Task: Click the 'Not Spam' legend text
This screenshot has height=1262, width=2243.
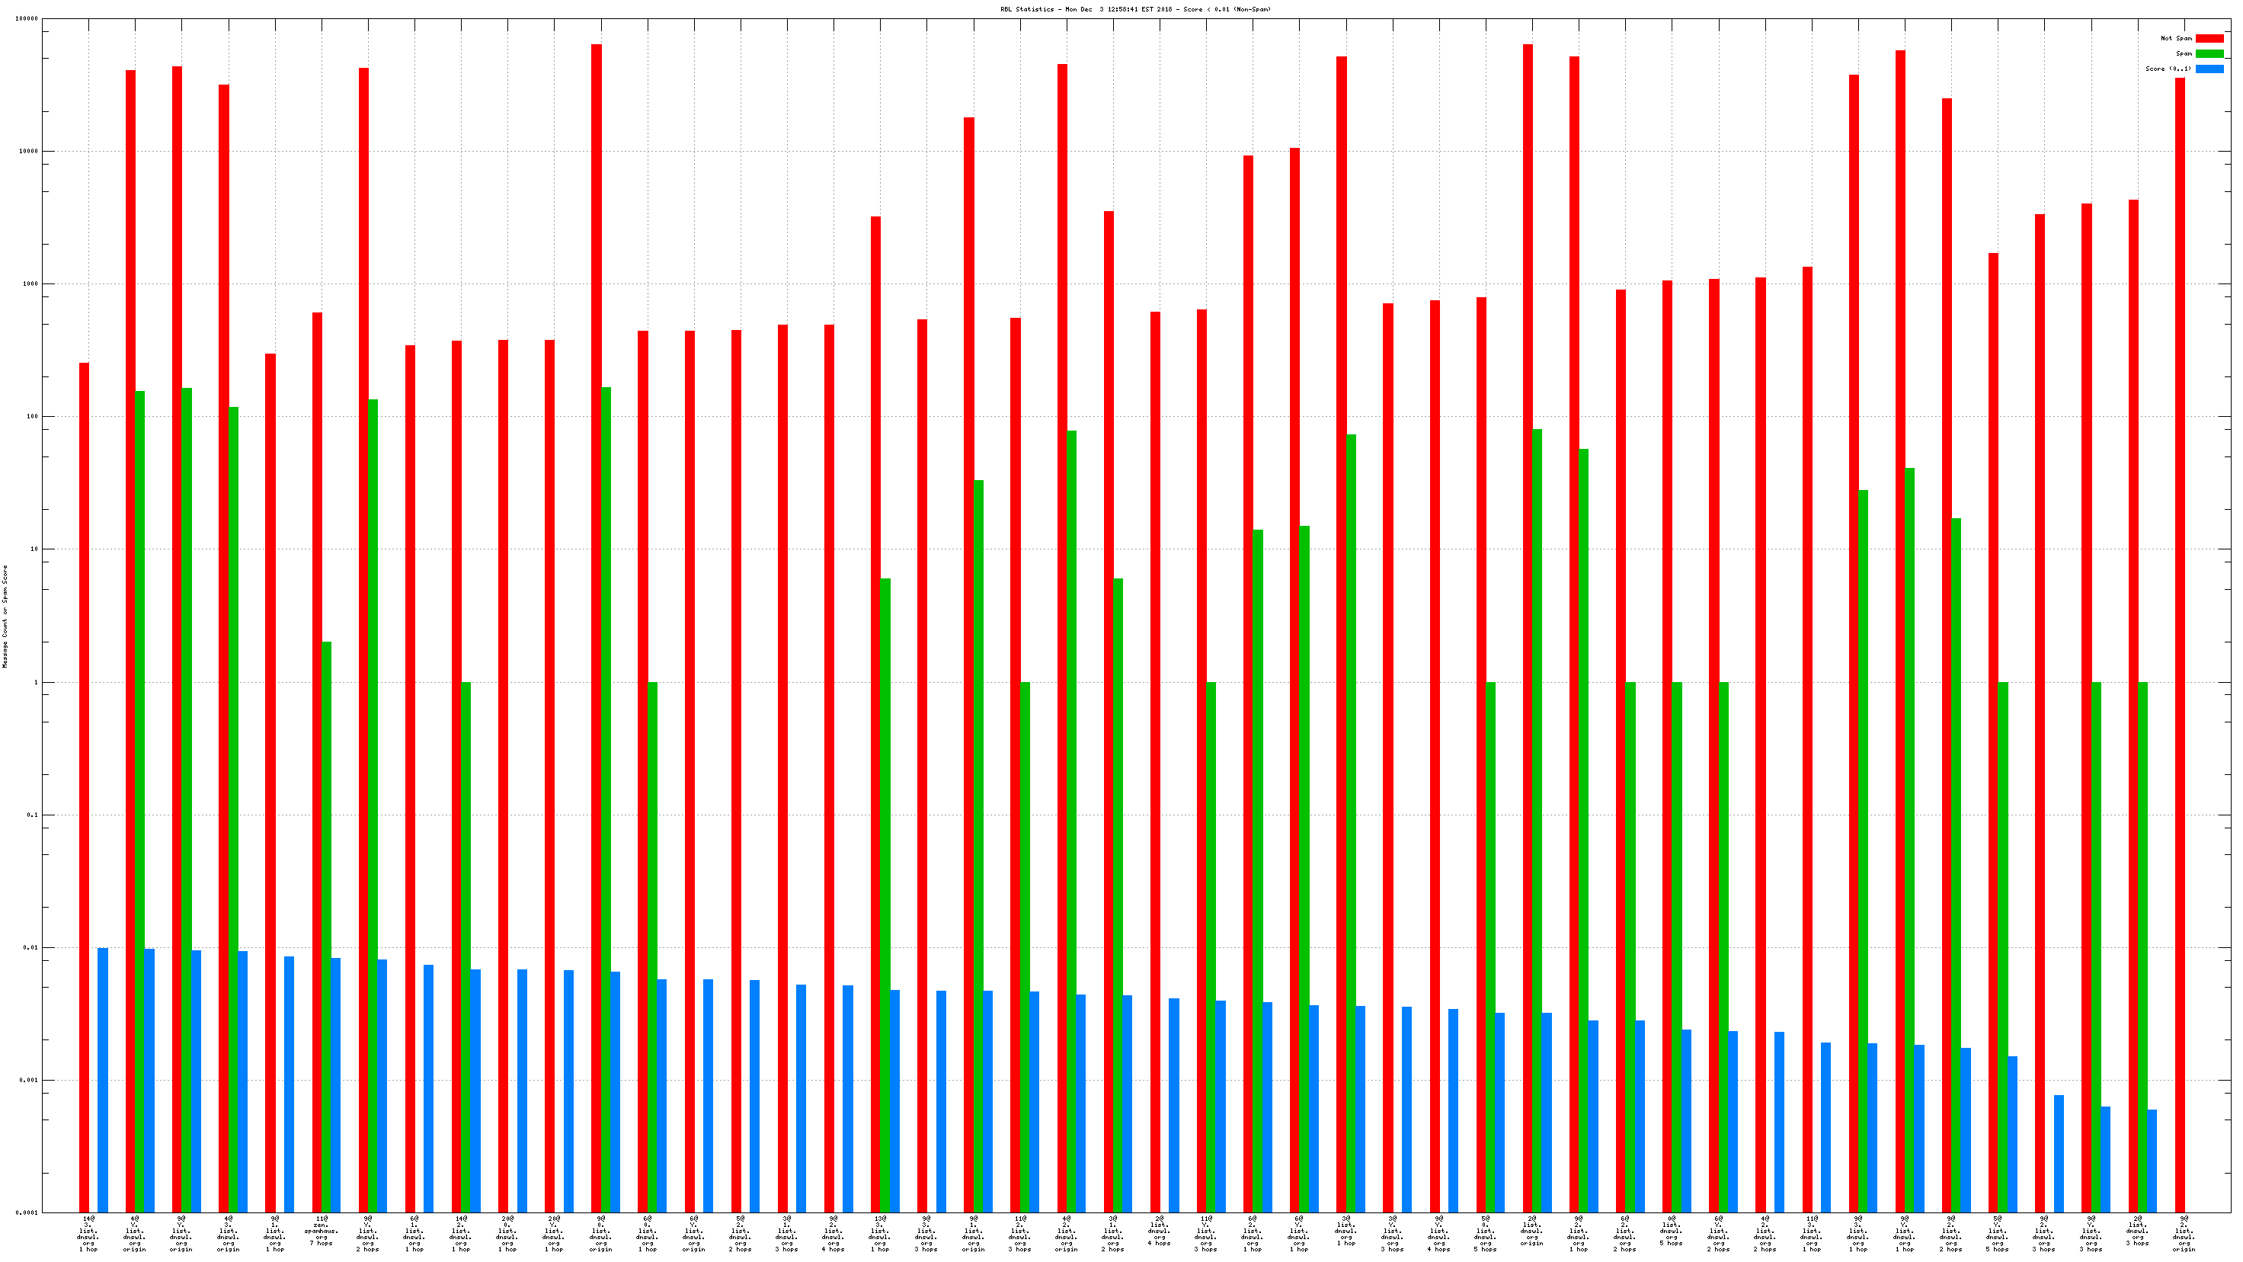Action: 2176,38
